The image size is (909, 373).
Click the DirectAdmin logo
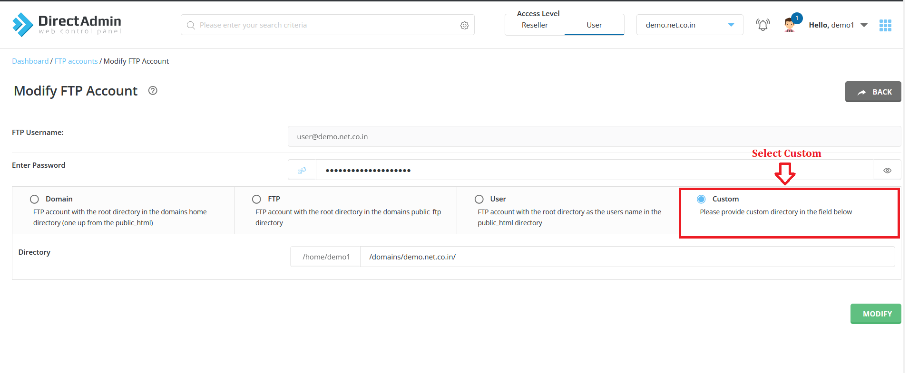click(67, 24)
